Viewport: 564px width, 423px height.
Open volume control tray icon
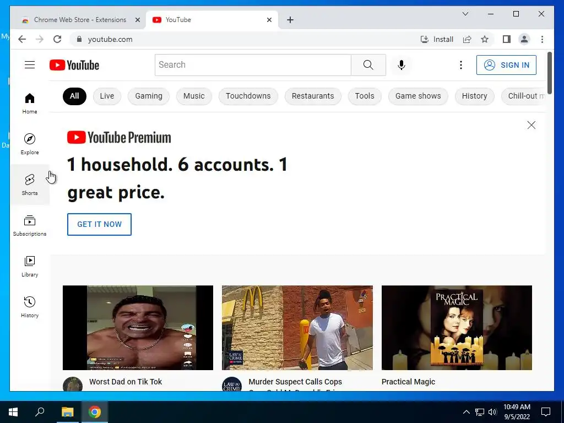tap(492, 412)
